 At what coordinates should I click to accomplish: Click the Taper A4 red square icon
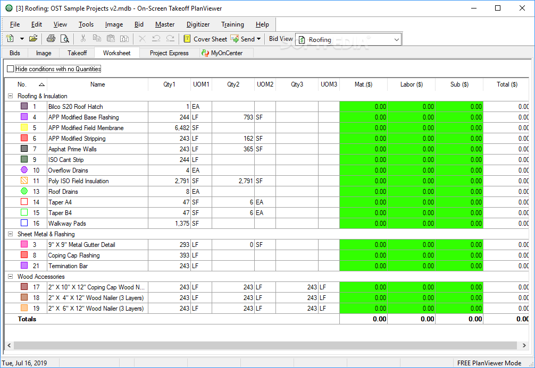coord(24,202)
